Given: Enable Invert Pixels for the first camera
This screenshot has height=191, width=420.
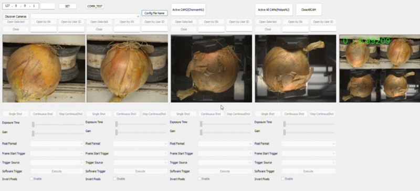Looking at the screenshot, I should tap(31, 179).
